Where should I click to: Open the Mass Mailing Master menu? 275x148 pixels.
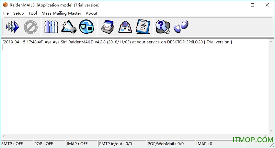[62, 13]
